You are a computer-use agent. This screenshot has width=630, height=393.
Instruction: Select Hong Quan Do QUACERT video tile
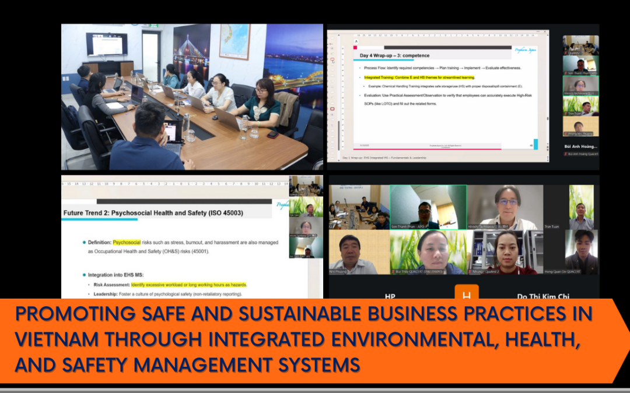(x=581, y=252)
